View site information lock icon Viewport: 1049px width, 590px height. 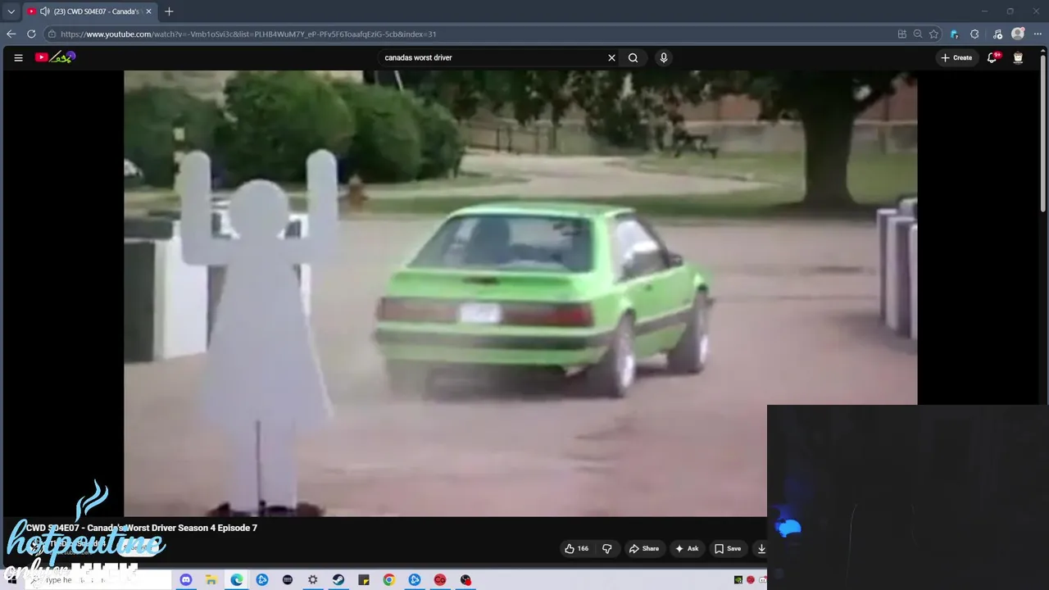[x=52, y=34]
